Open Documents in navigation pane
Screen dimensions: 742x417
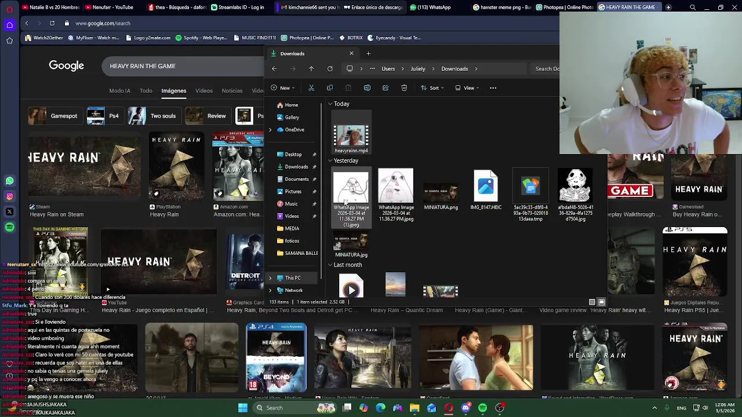[x=297, y=179]
